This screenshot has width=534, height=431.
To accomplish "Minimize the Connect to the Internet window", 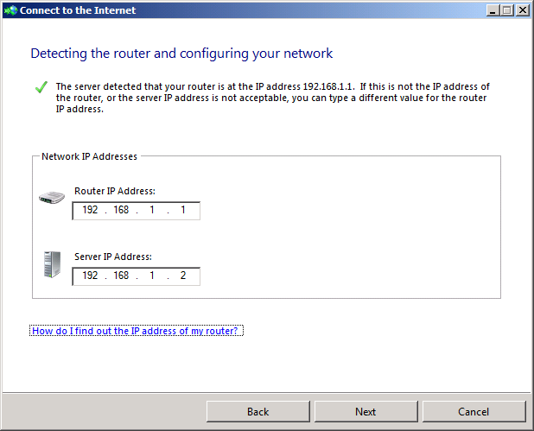I will (x=493, y=10).
